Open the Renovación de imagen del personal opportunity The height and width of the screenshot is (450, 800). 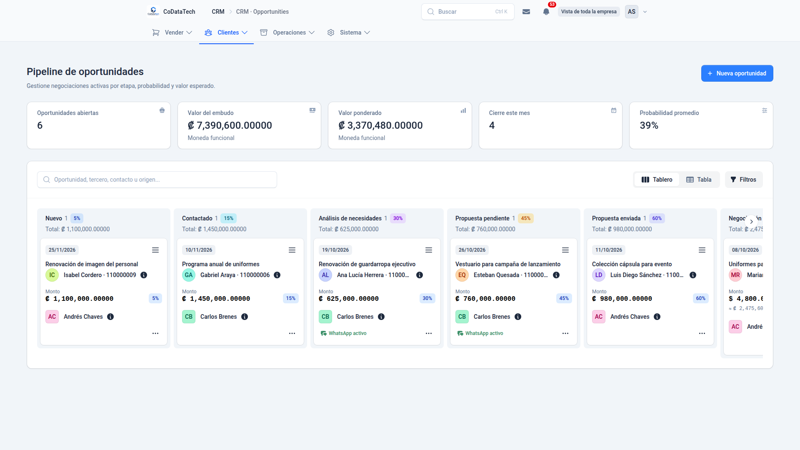pyautogui.click(x=92, y=264)
